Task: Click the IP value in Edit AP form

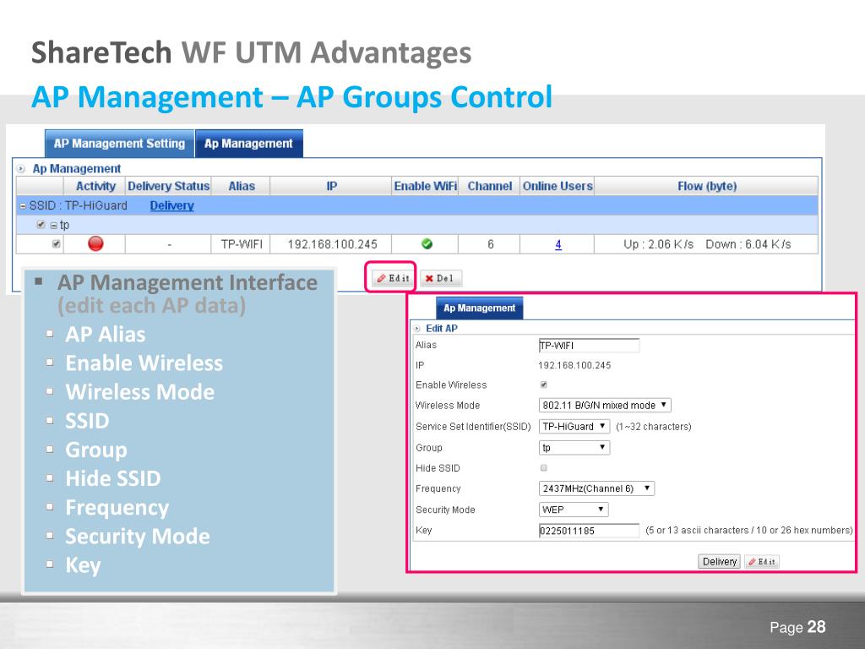Action: (x=574, y=365)
